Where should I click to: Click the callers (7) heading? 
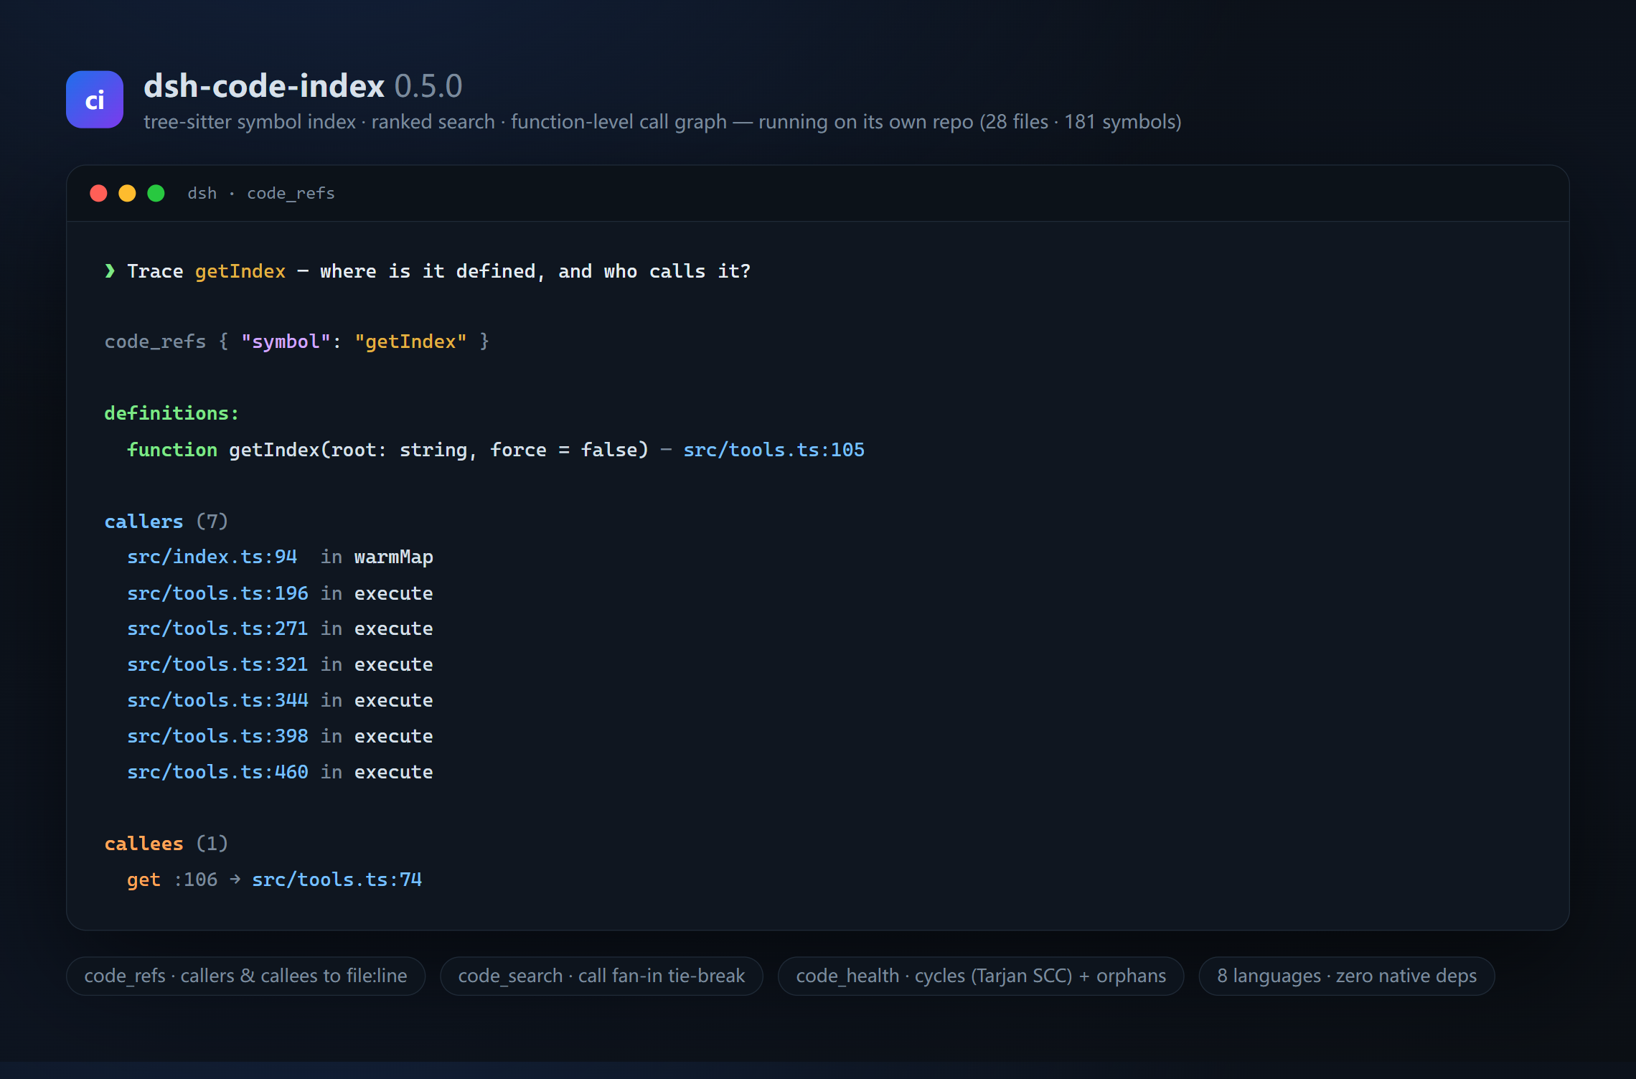166,522
